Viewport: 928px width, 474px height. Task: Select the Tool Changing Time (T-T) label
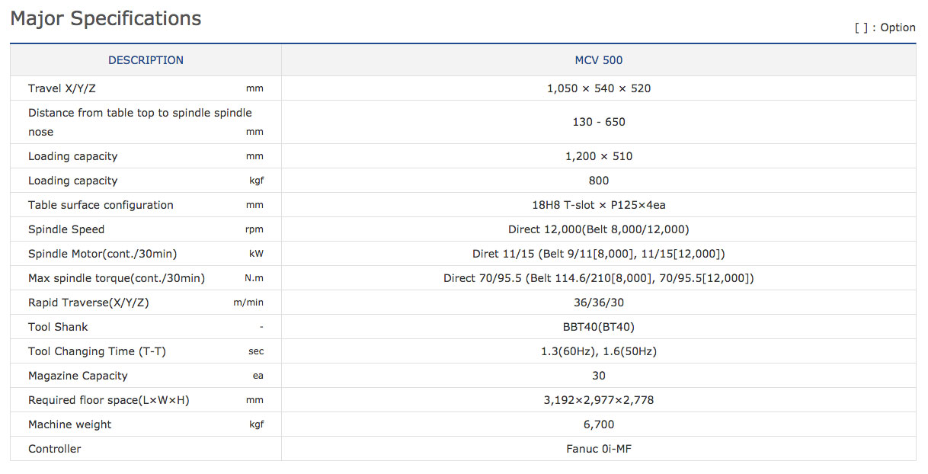(x=97, y=351)
